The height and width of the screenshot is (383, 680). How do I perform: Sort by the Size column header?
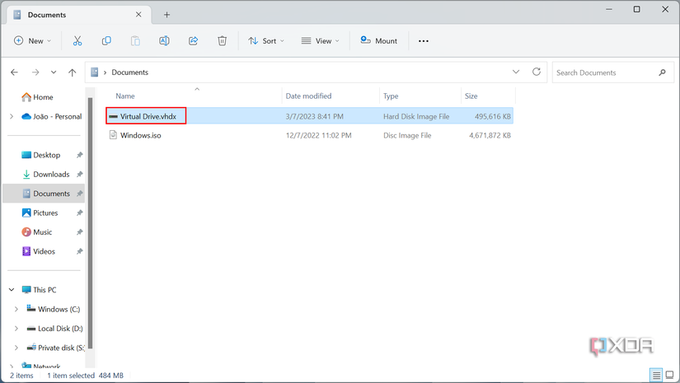[x=471, y=96]
